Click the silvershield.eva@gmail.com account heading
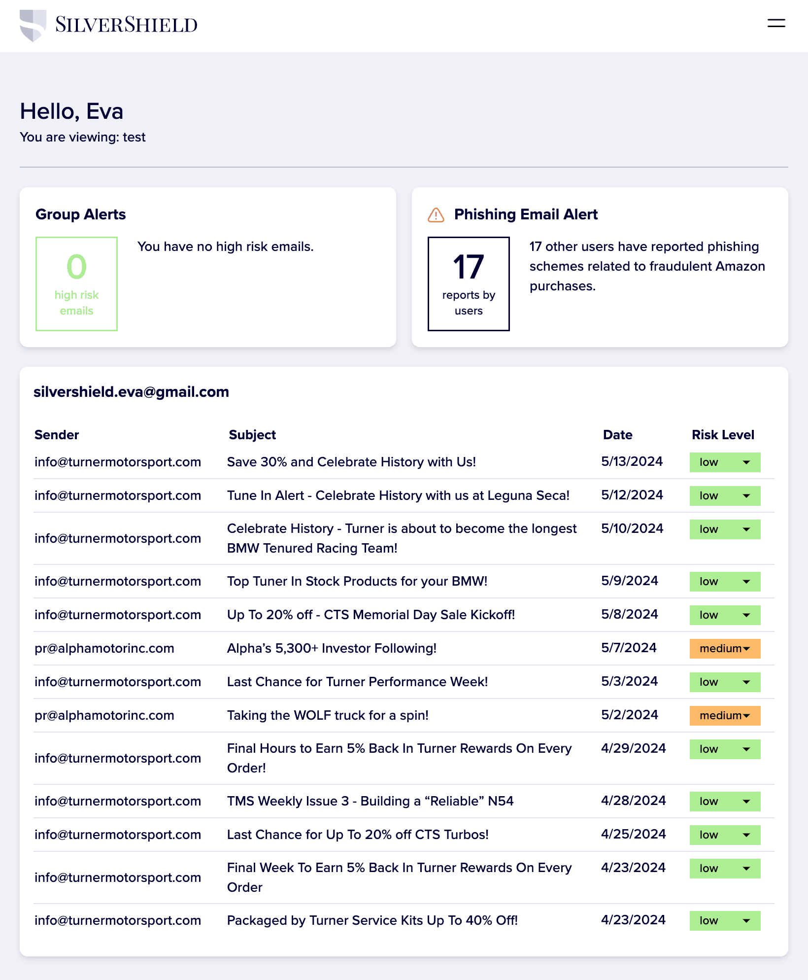 coord(131,392)
